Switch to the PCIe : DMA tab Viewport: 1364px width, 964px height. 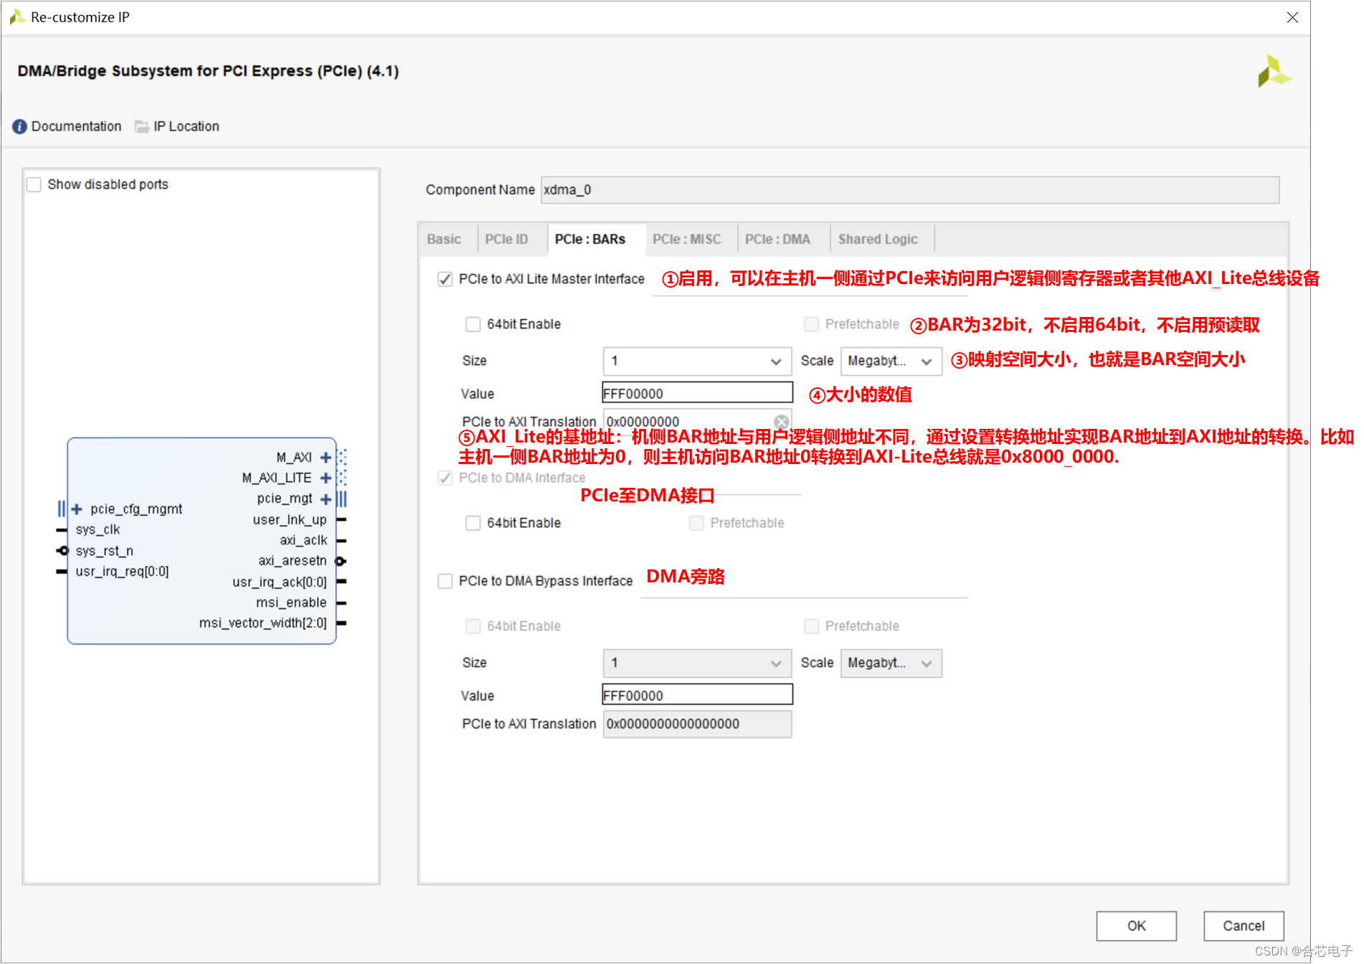(x=777, y=239)
